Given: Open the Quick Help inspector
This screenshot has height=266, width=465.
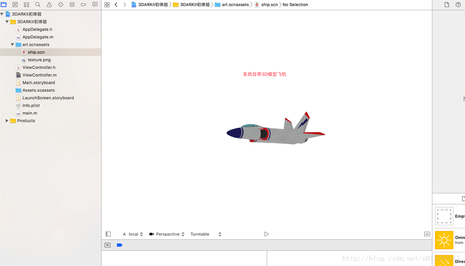Looking at the screenshot, I should [x=458, y=5].
